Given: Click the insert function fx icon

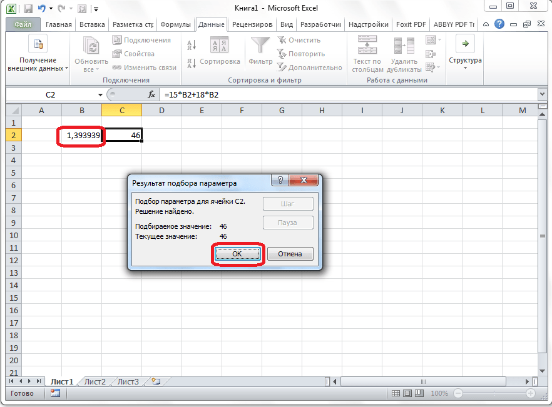Looking at the screenshot, I should click(151, 94).
